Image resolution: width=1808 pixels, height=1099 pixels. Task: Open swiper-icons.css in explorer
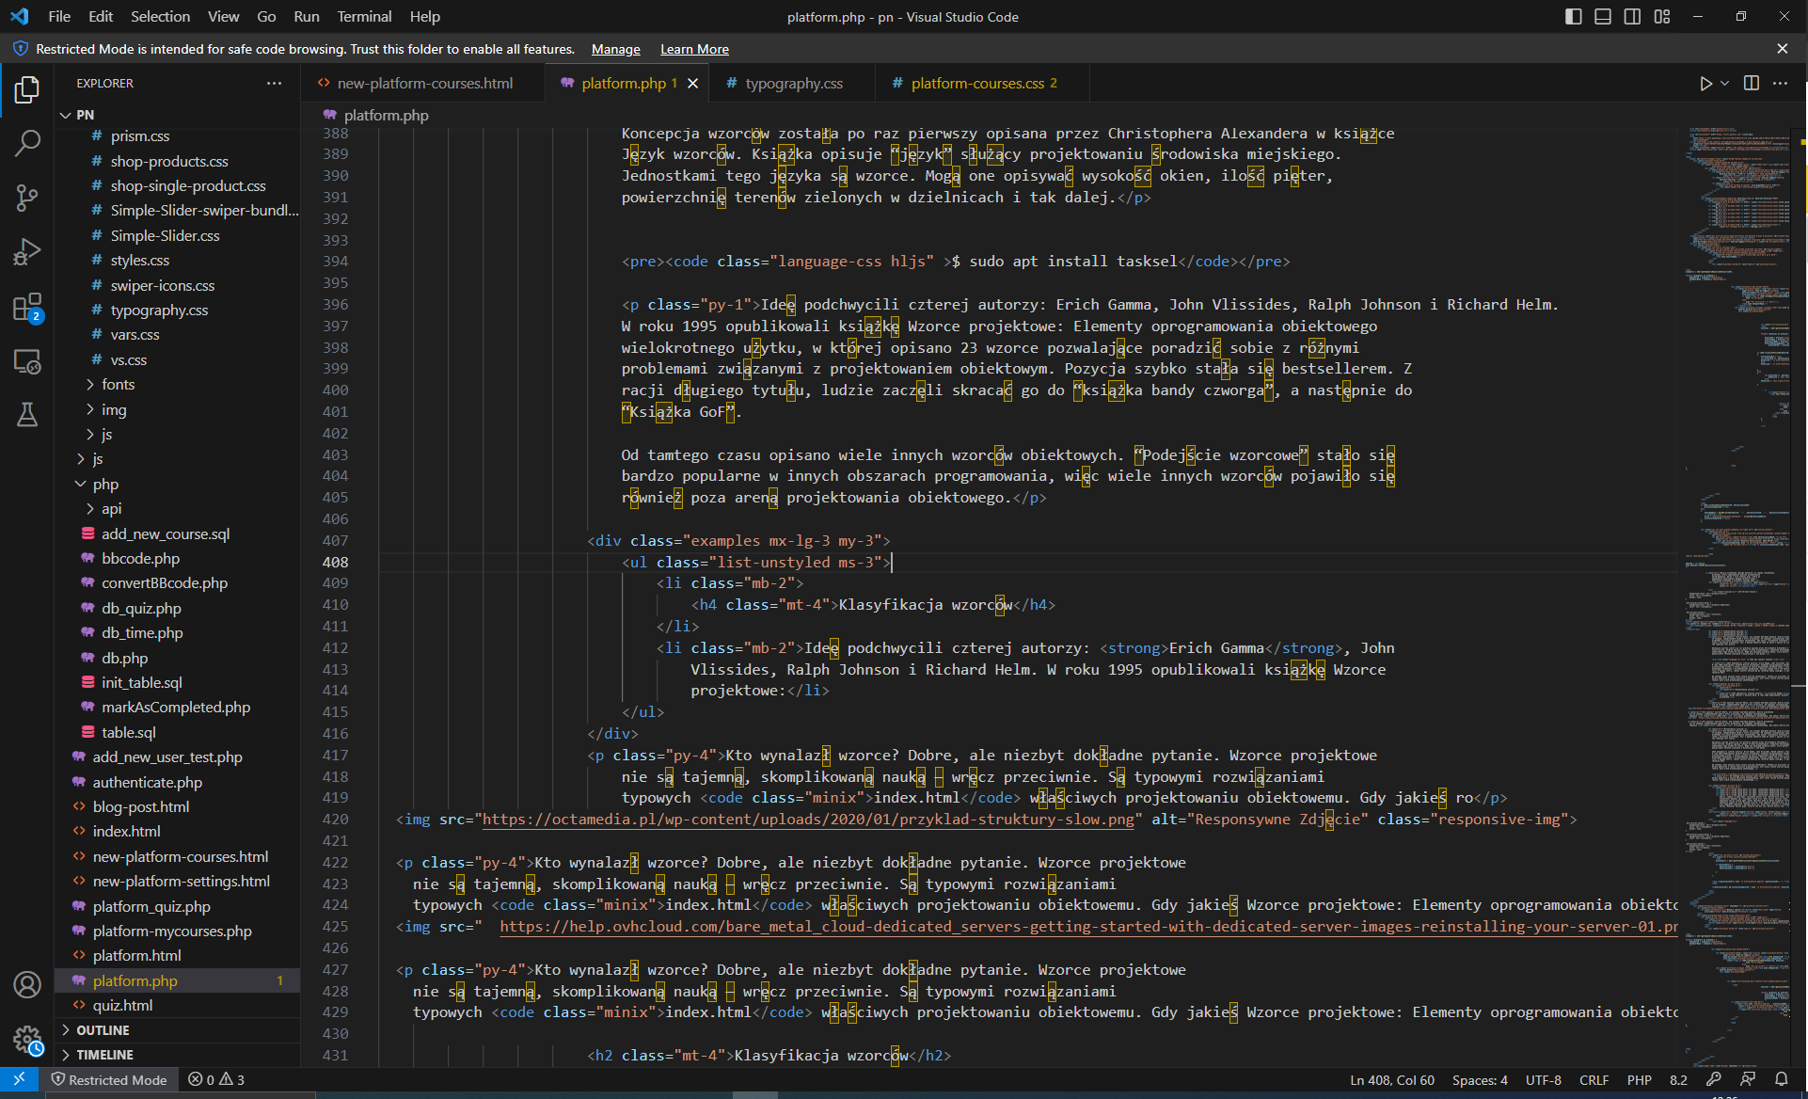coord(163,285)
